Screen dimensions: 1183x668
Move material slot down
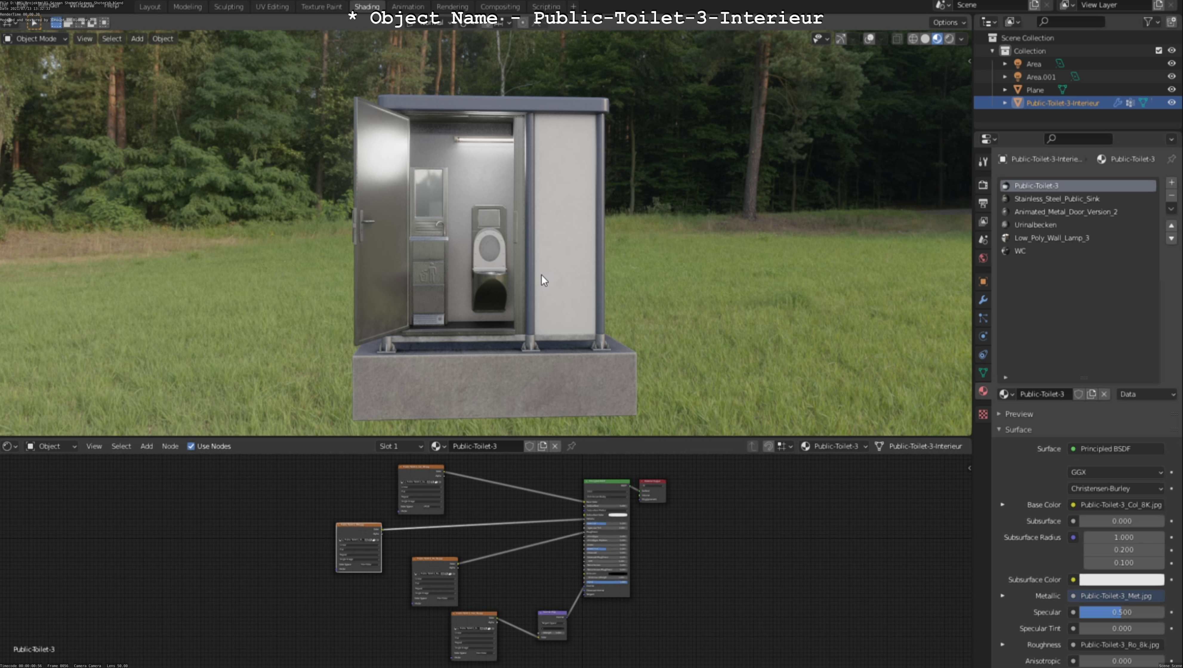(1172, 238)
